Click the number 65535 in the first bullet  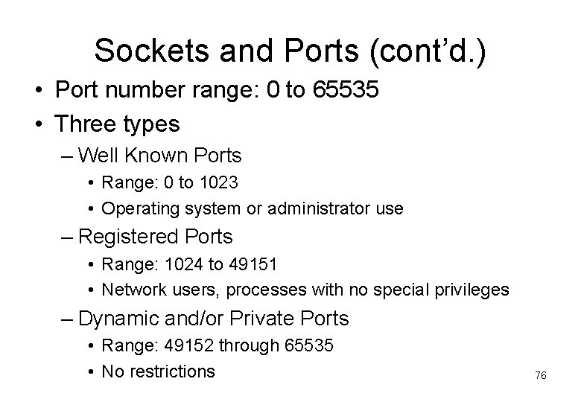pos(346,89)
